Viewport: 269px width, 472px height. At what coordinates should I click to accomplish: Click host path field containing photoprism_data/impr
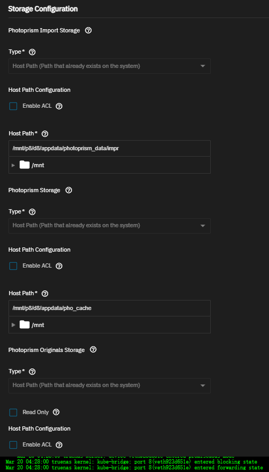point(110,149)
